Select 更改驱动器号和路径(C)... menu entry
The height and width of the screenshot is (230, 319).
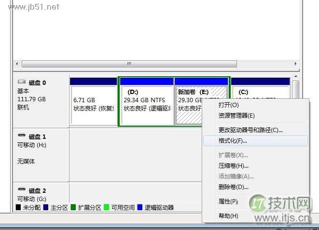click(x=255, y=130)
